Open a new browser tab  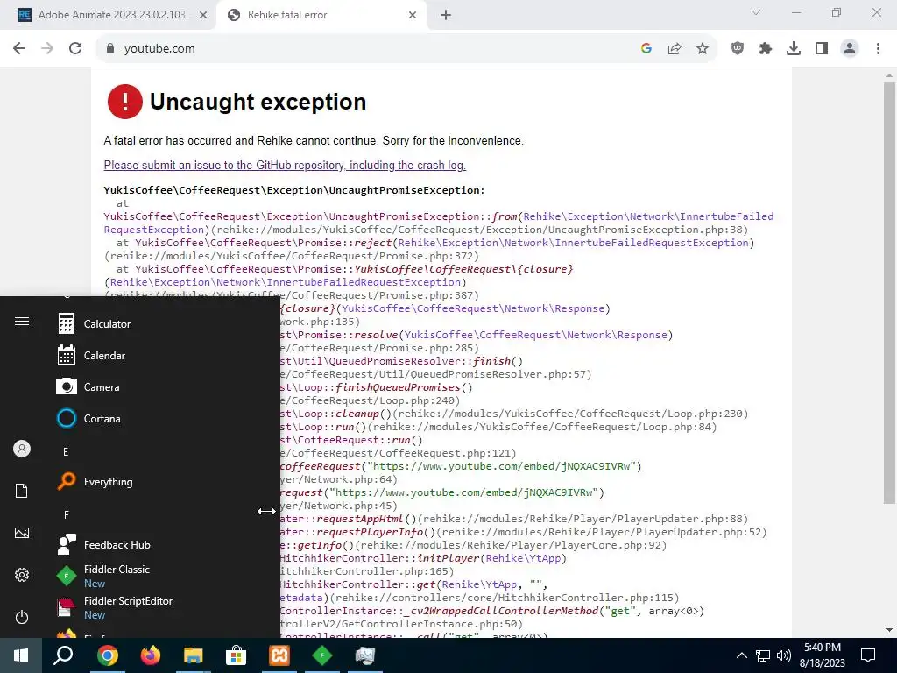tap(446, 15)
